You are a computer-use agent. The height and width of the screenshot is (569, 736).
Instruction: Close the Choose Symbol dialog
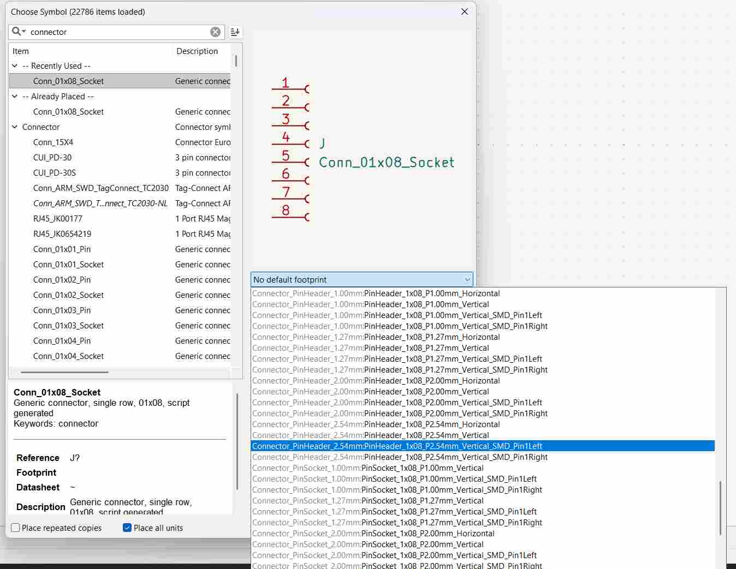(x=465, y=11)
